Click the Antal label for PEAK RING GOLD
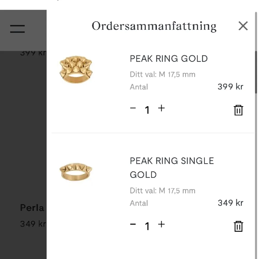The width and height of the screenshot is (259, 259). (x=139, y=87)
